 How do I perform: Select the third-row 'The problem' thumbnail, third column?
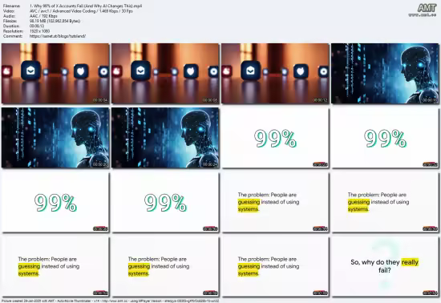[x=275, y=202]
